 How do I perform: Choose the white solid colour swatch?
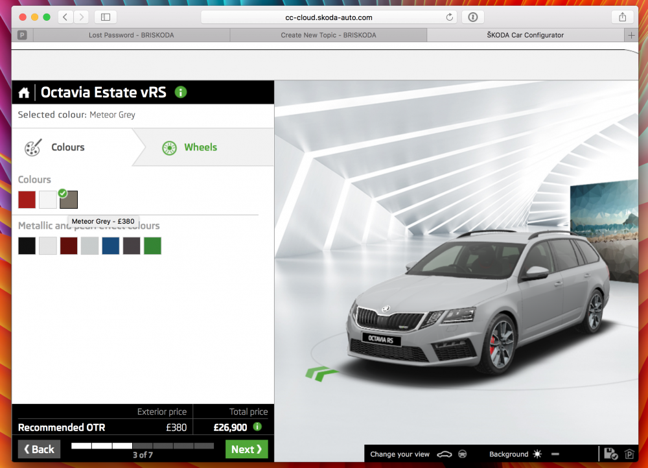(47, 200)
